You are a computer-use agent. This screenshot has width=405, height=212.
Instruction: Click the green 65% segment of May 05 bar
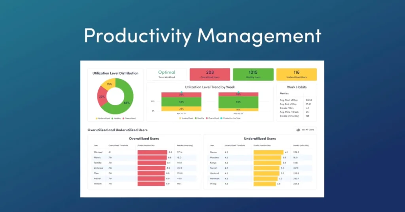(x=238, y=102)
